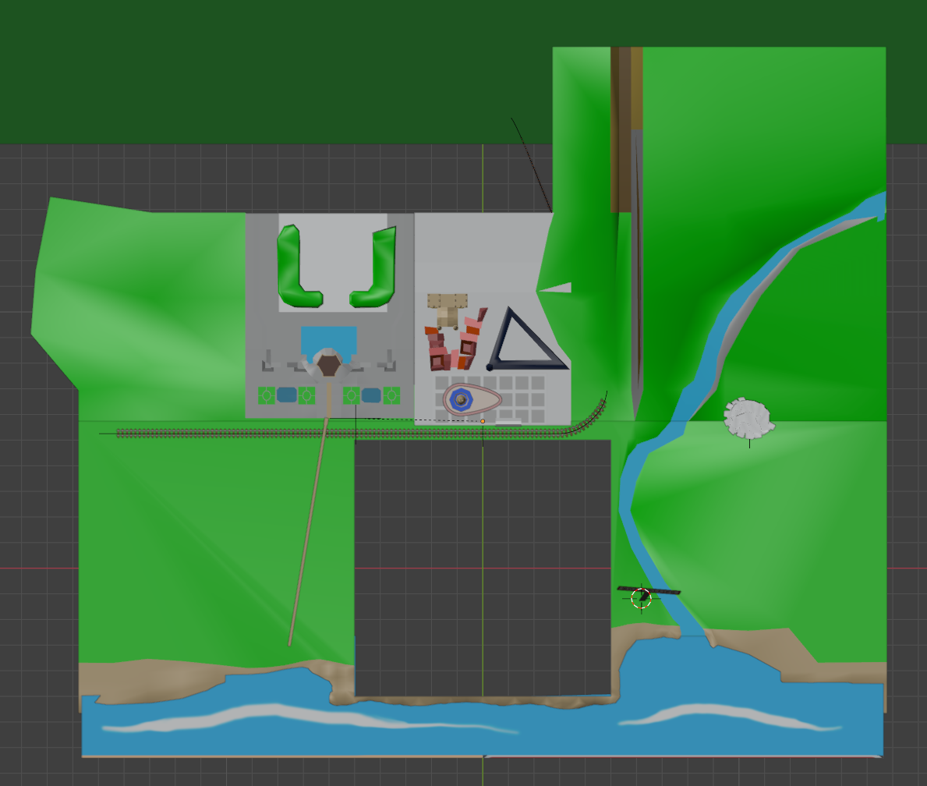Select the left white wave streak
927x786 pixels.
tap(310, 718)
